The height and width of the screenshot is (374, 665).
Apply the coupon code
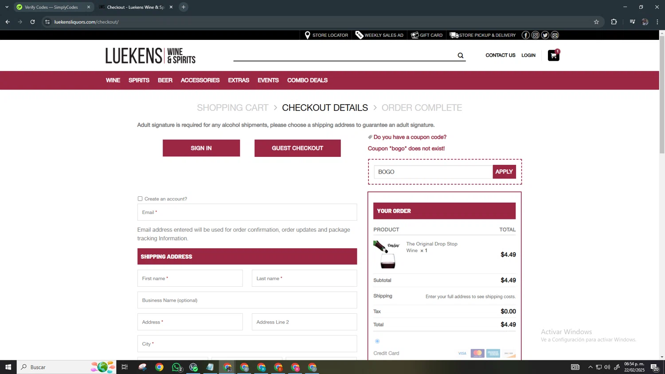point(504,171)
